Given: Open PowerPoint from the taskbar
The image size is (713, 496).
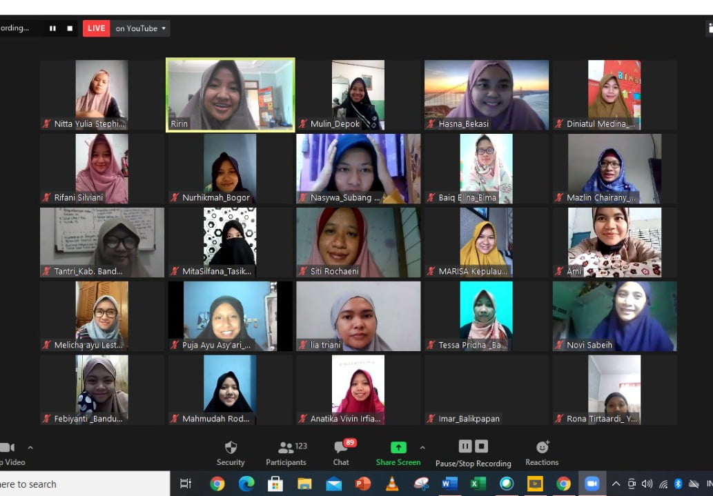Looking at the screenshot, I should 362,484.
